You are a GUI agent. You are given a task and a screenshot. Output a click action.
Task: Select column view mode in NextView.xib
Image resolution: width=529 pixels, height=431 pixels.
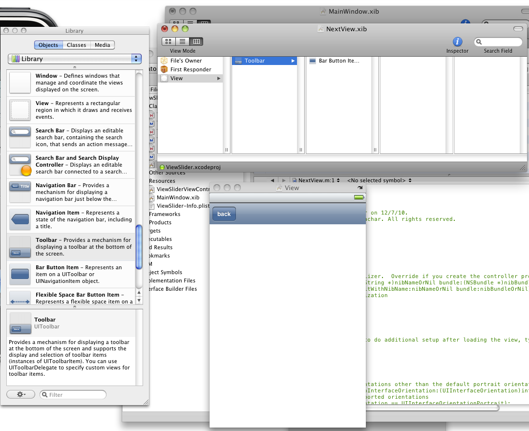[x=196, y=42]
